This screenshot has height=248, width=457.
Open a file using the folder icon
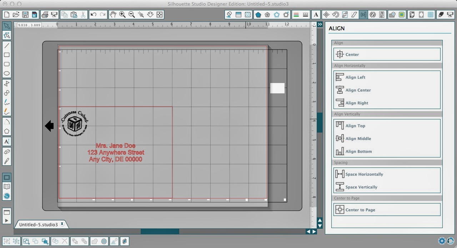point(16,15)
